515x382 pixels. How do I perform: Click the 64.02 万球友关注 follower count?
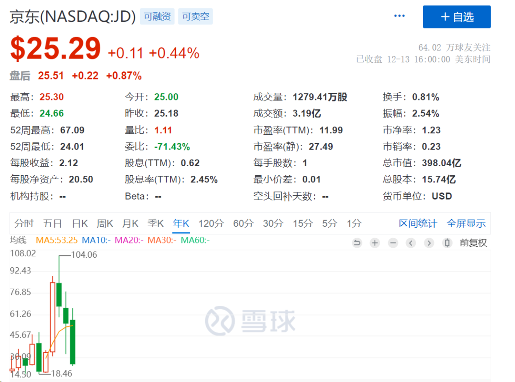click(454, 48)
